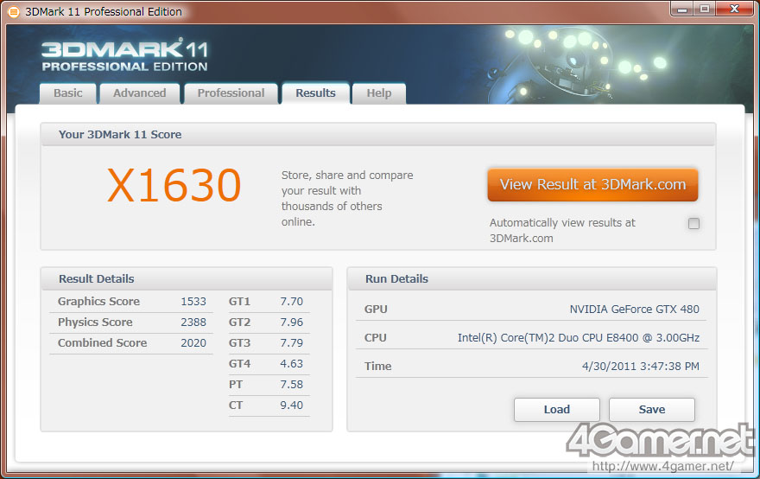Click the 3DMark 11 Professional Edition logo
The image size is (760, 479).
coord(124,56)
